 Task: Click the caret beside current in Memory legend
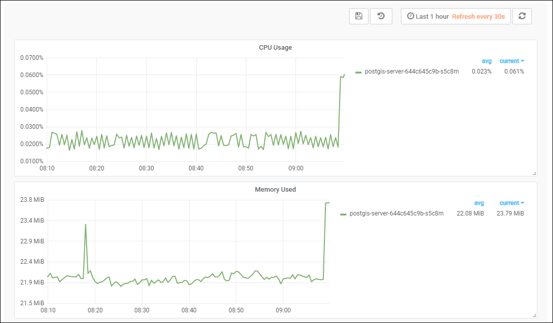coord(523,203)
